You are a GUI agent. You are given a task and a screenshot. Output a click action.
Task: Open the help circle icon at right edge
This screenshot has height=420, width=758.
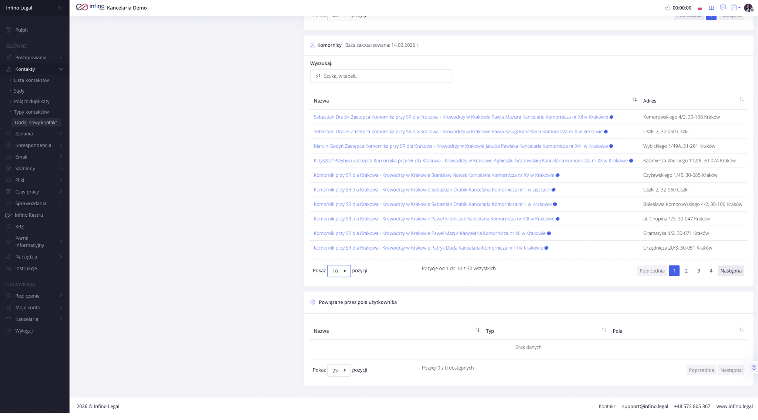pos(754,368)
